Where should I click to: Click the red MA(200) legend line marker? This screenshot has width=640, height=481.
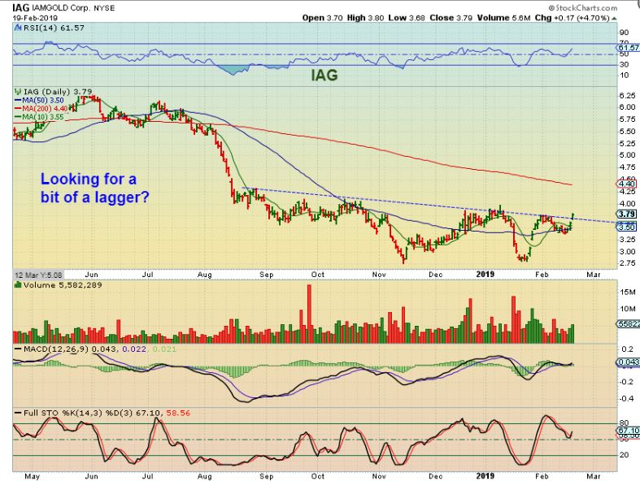tap(18, 109)
